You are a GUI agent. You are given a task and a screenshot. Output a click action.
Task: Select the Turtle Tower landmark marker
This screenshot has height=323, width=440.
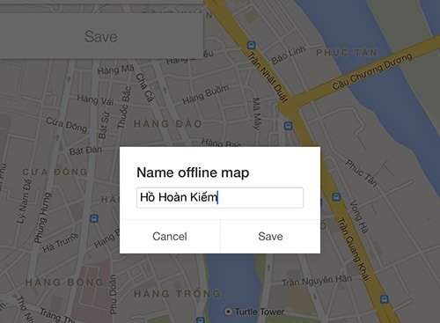pos(228,312)
